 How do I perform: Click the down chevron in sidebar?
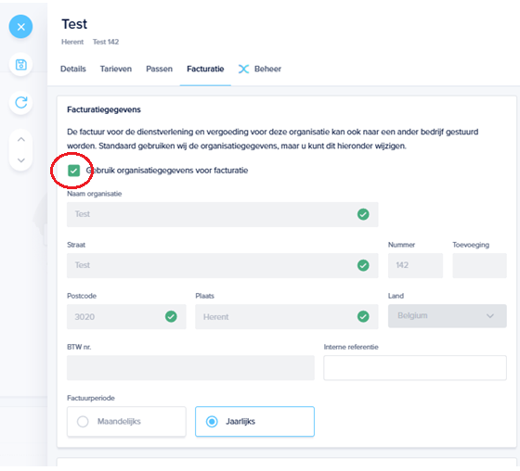click(20, 160)
